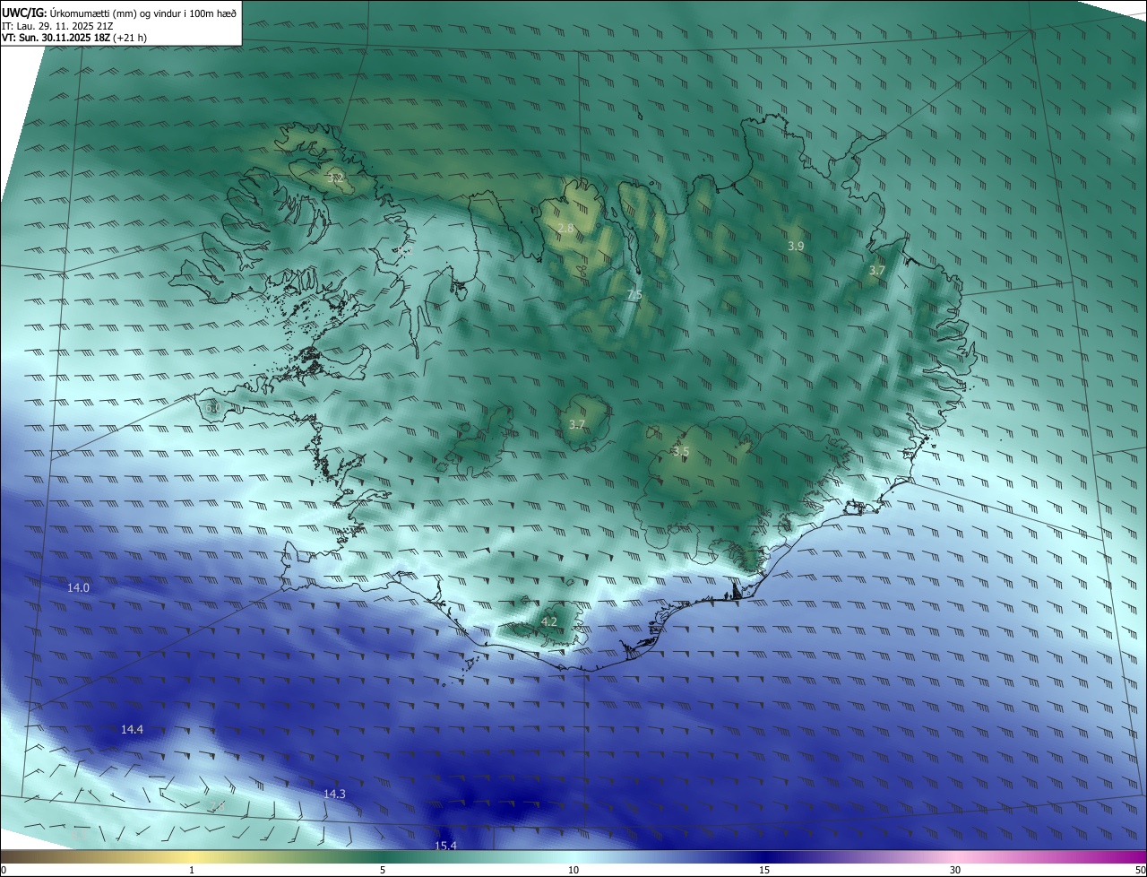
Task: Click the 3.2 value over the Westfjords
Action: 336,178
